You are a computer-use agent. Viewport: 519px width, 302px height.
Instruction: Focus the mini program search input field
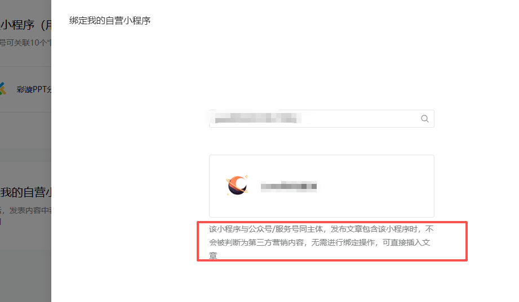(x=321, y=119)
